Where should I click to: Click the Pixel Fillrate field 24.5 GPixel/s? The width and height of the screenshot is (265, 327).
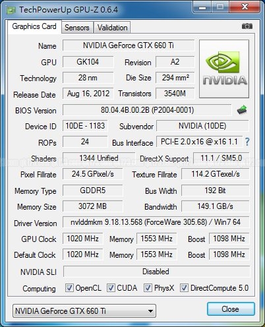click(x=92, y=174)
